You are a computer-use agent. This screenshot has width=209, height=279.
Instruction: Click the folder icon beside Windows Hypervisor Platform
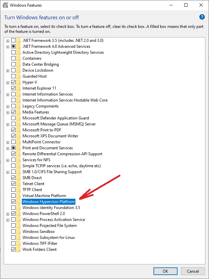(18, 202)
